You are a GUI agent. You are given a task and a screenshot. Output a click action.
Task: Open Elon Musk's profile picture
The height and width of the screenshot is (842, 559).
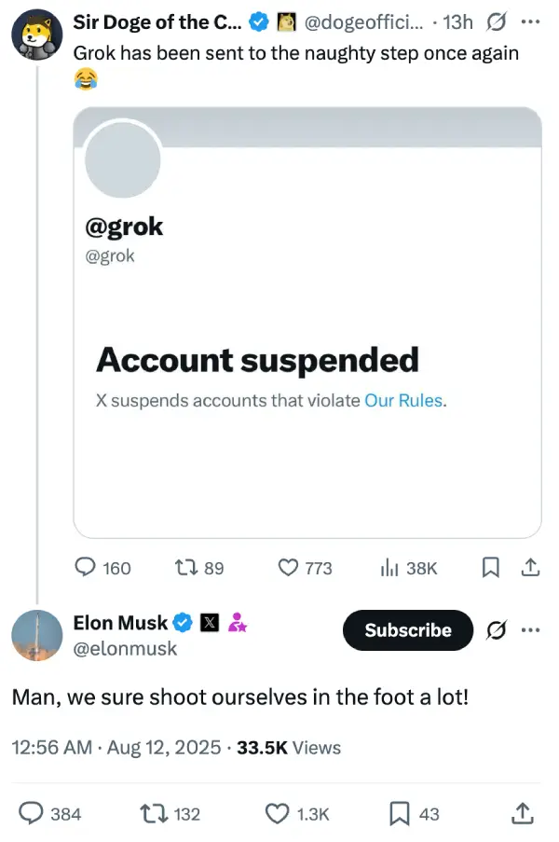coord(37,636)
